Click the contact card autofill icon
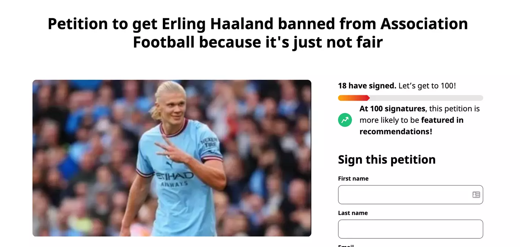Viewport: 520px width, 247px height. tap(476, 195)
